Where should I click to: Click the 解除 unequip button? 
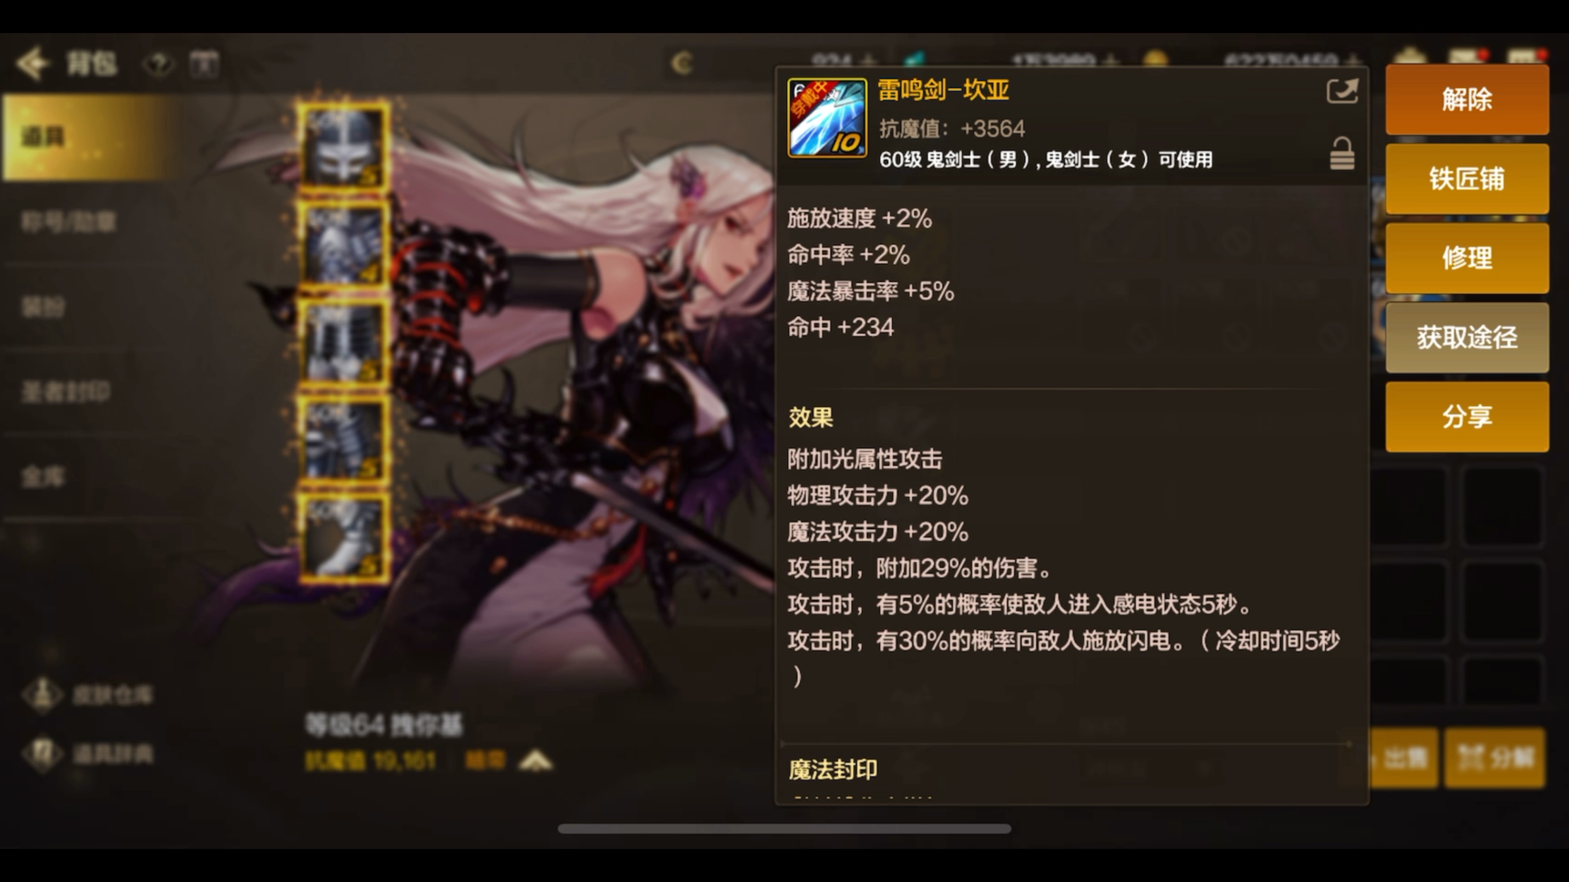pos(1467,99)
